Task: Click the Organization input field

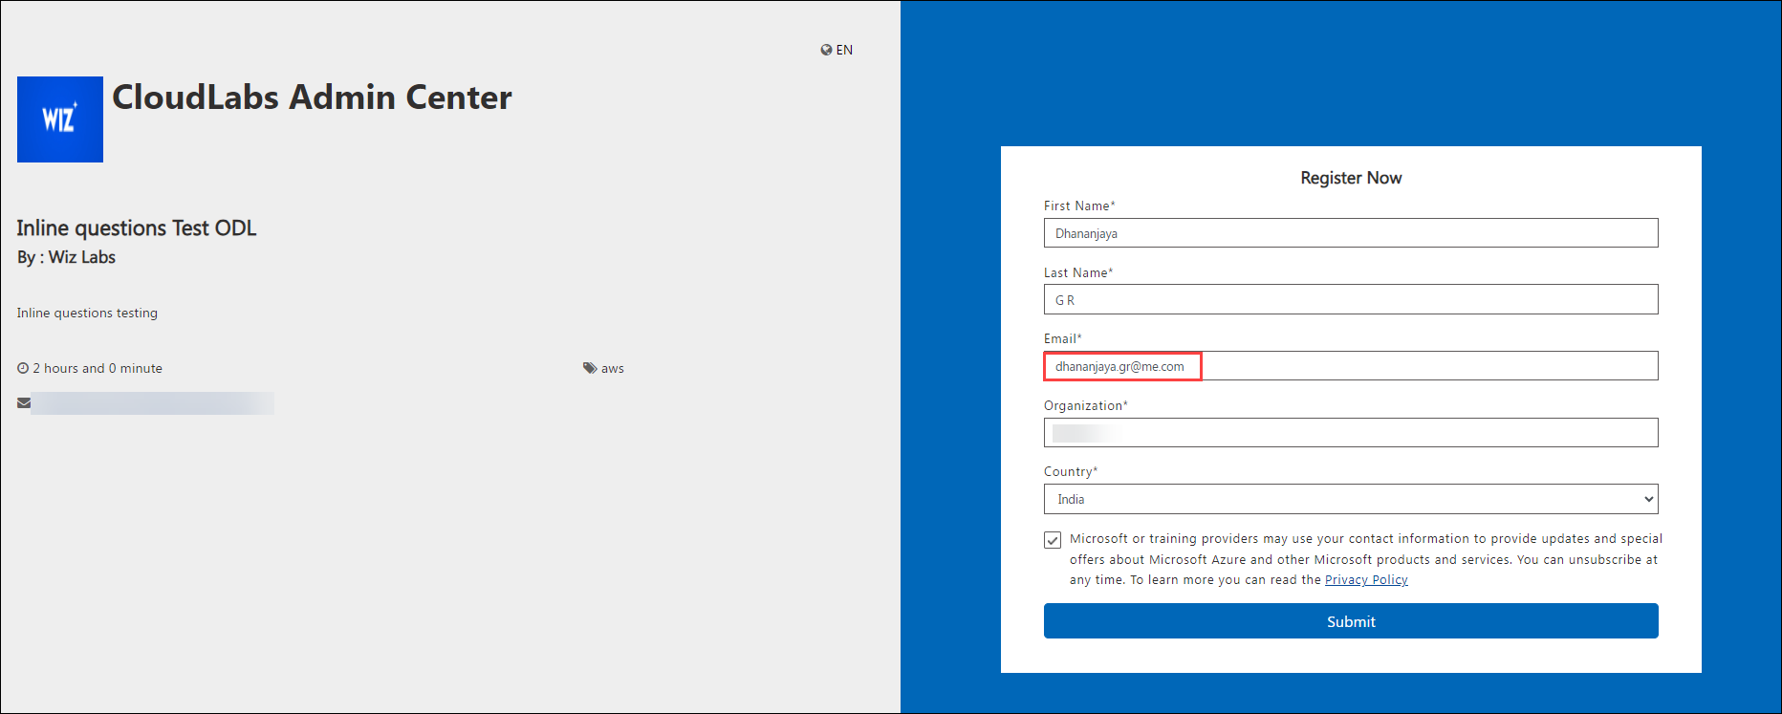Action: click(x=1351, y=432)
